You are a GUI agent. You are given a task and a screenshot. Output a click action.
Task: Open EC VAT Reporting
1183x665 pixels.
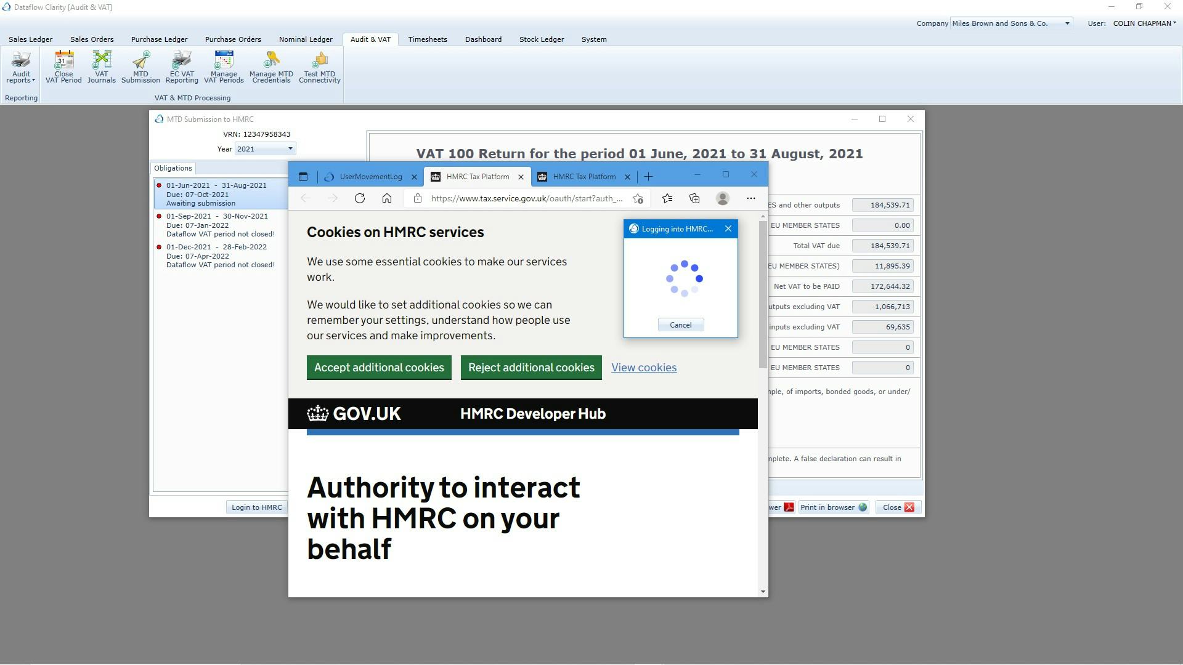[182, 66]
